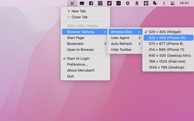Open the 2048 game menu bar icon
Screen dimensions: 194x121
pos(118,3)
